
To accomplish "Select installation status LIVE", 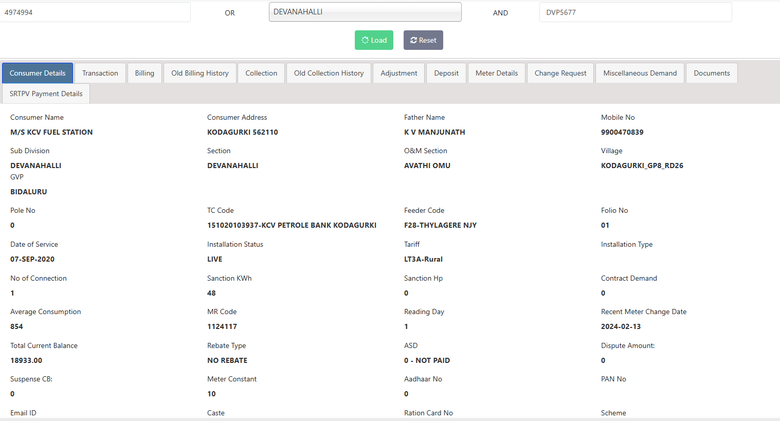I will (x=215, y=259).
